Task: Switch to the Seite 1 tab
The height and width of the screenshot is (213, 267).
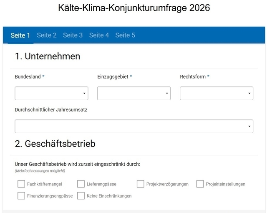Action: pos(20,35)
